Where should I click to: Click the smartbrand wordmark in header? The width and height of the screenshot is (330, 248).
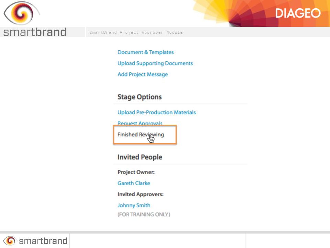click(x=35, y=32)
